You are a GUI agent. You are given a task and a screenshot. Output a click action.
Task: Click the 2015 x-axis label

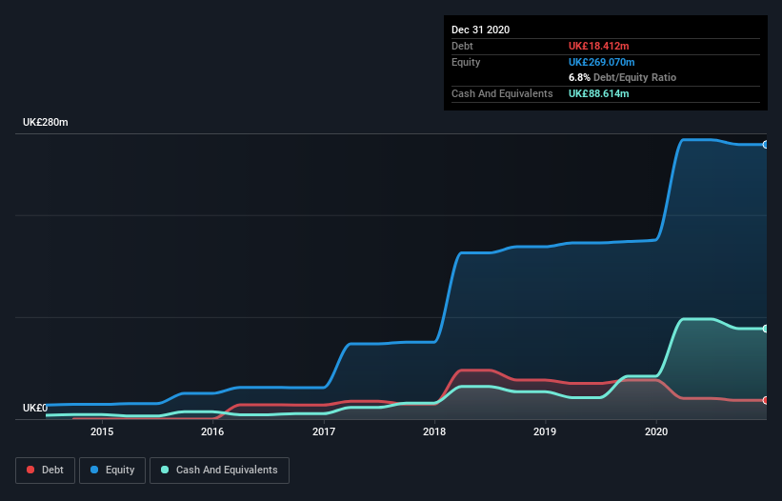click(x=102, y=431)
